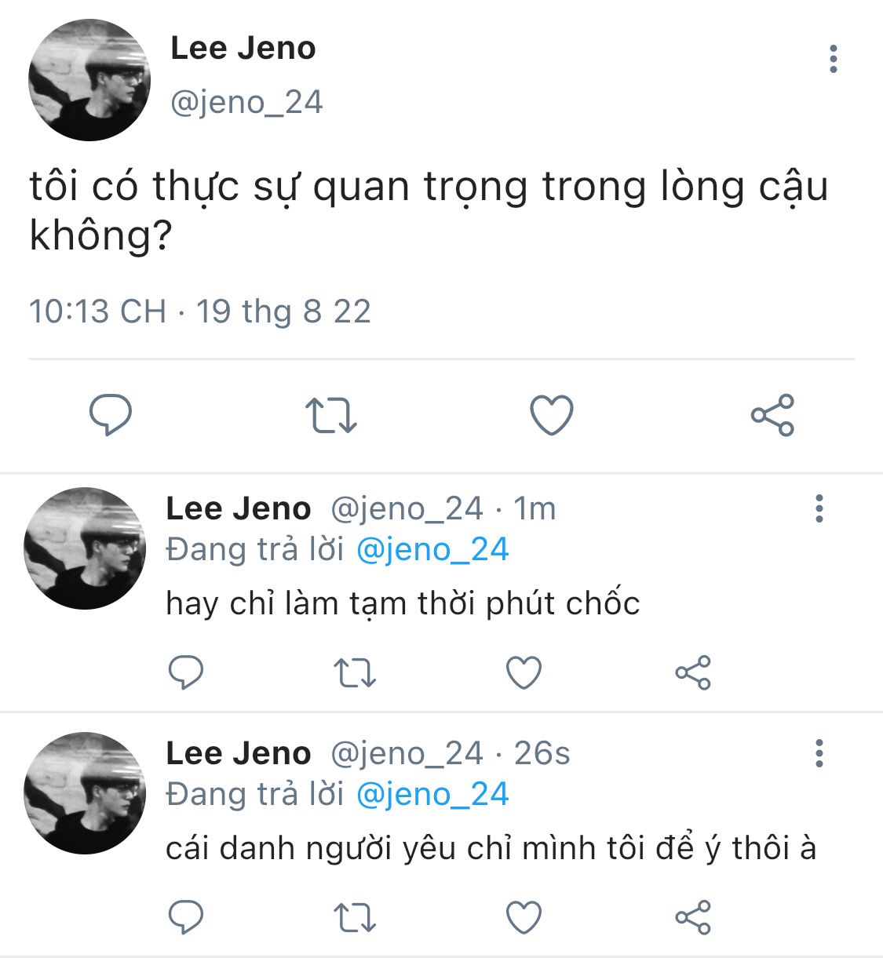Reply to the 'hay chỉ làm tạm thời' tweet

click(186, 672)
